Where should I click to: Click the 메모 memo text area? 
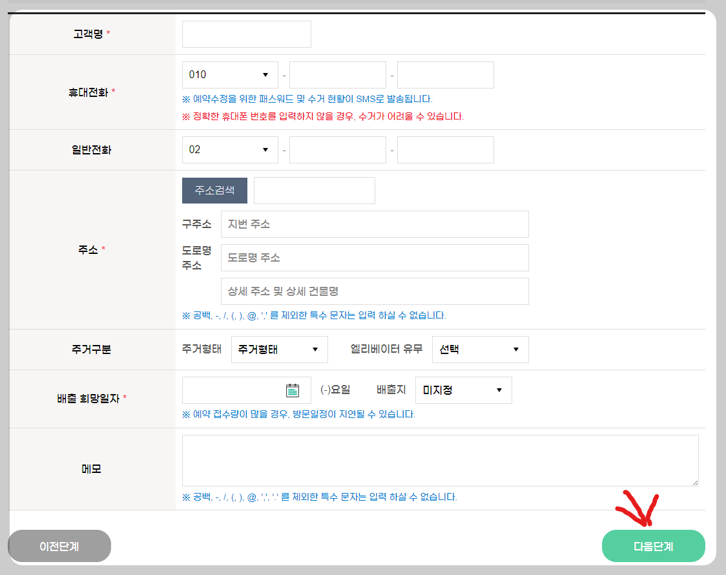(x=439, y=459)
